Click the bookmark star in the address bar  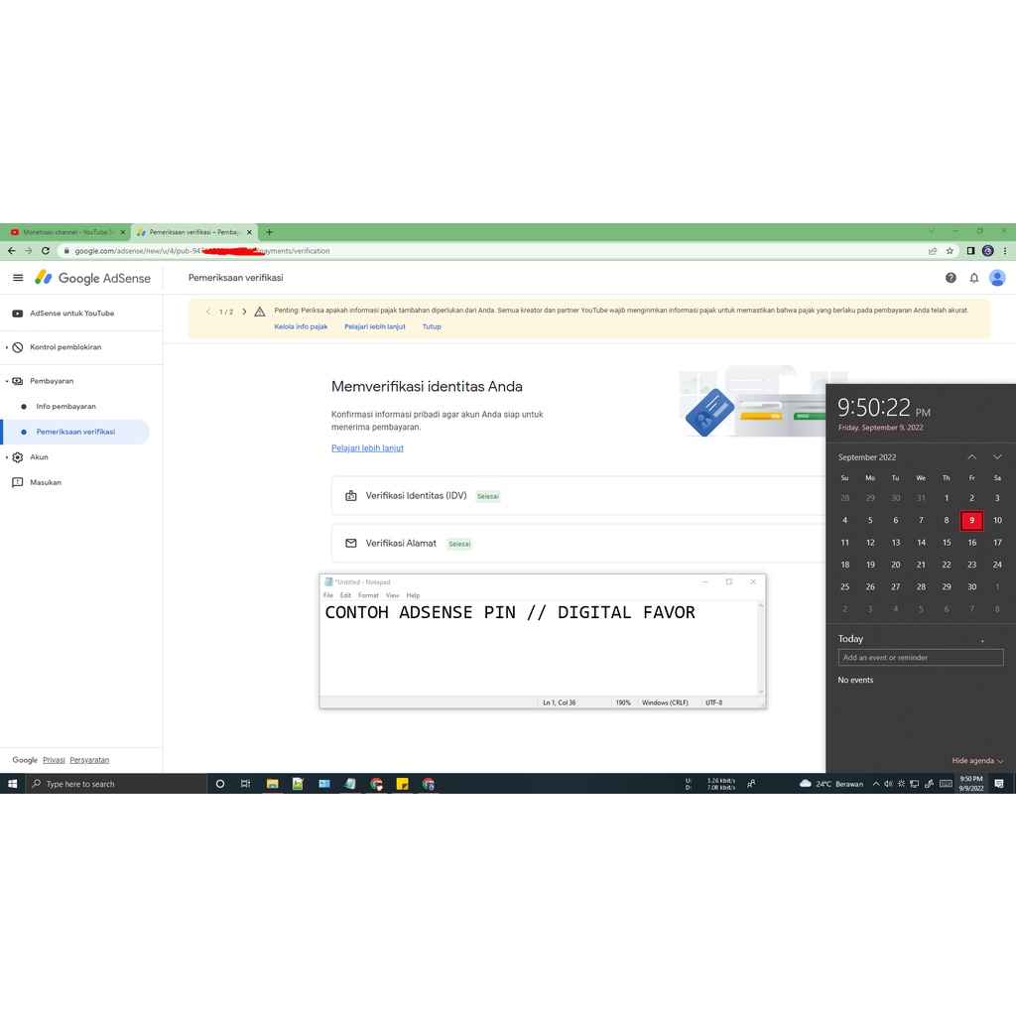pos(950,251)
